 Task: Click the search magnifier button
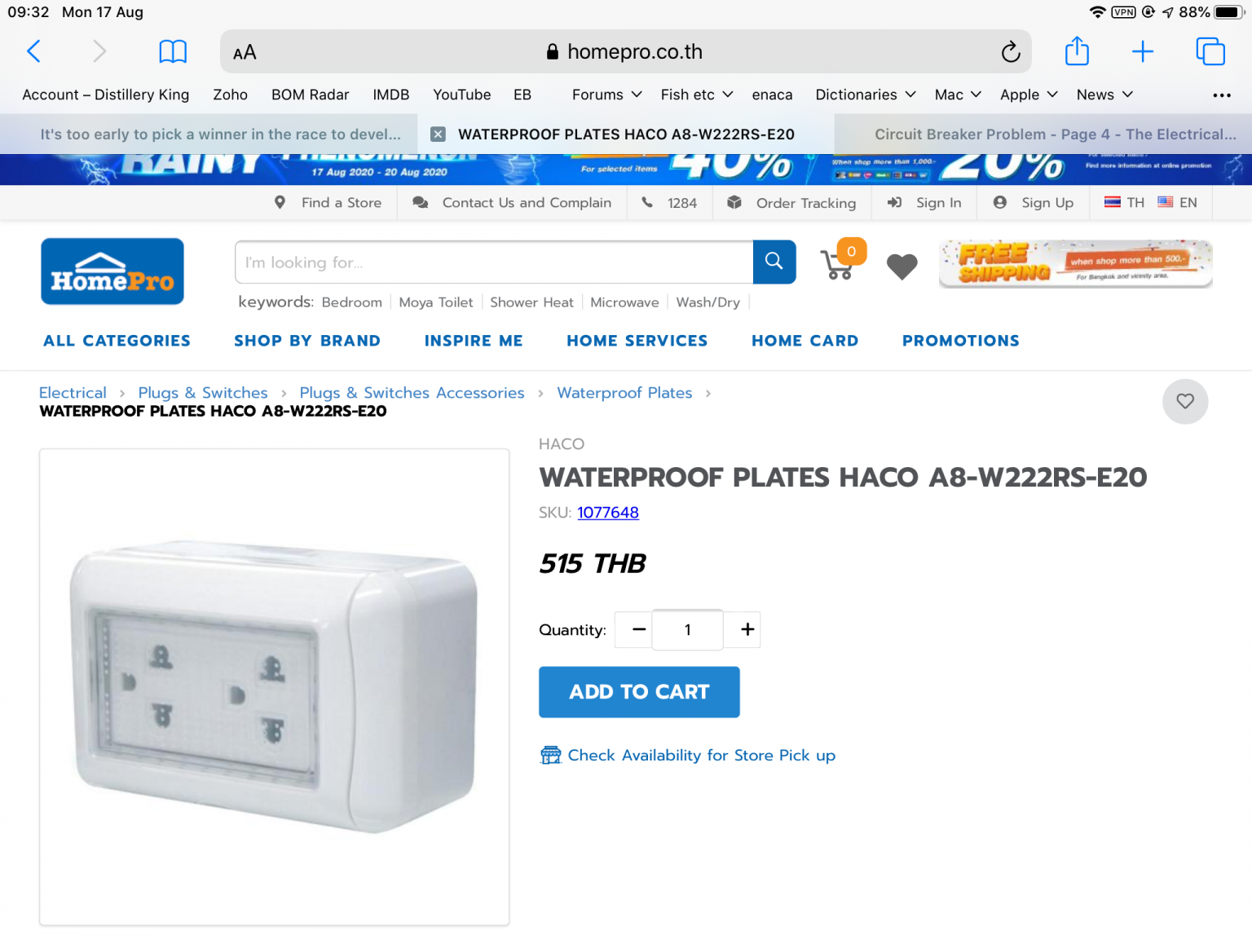774,262
